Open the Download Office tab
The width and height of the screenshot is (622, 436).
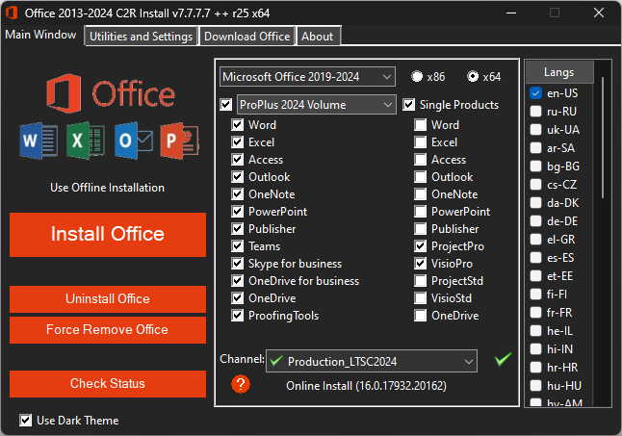coord(247,37)
